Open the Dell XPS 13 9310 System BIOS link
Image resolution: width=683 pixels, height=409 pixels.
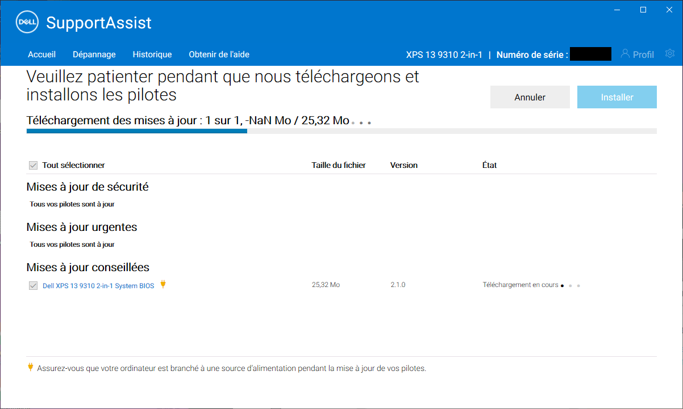click(x=98, y=286)
